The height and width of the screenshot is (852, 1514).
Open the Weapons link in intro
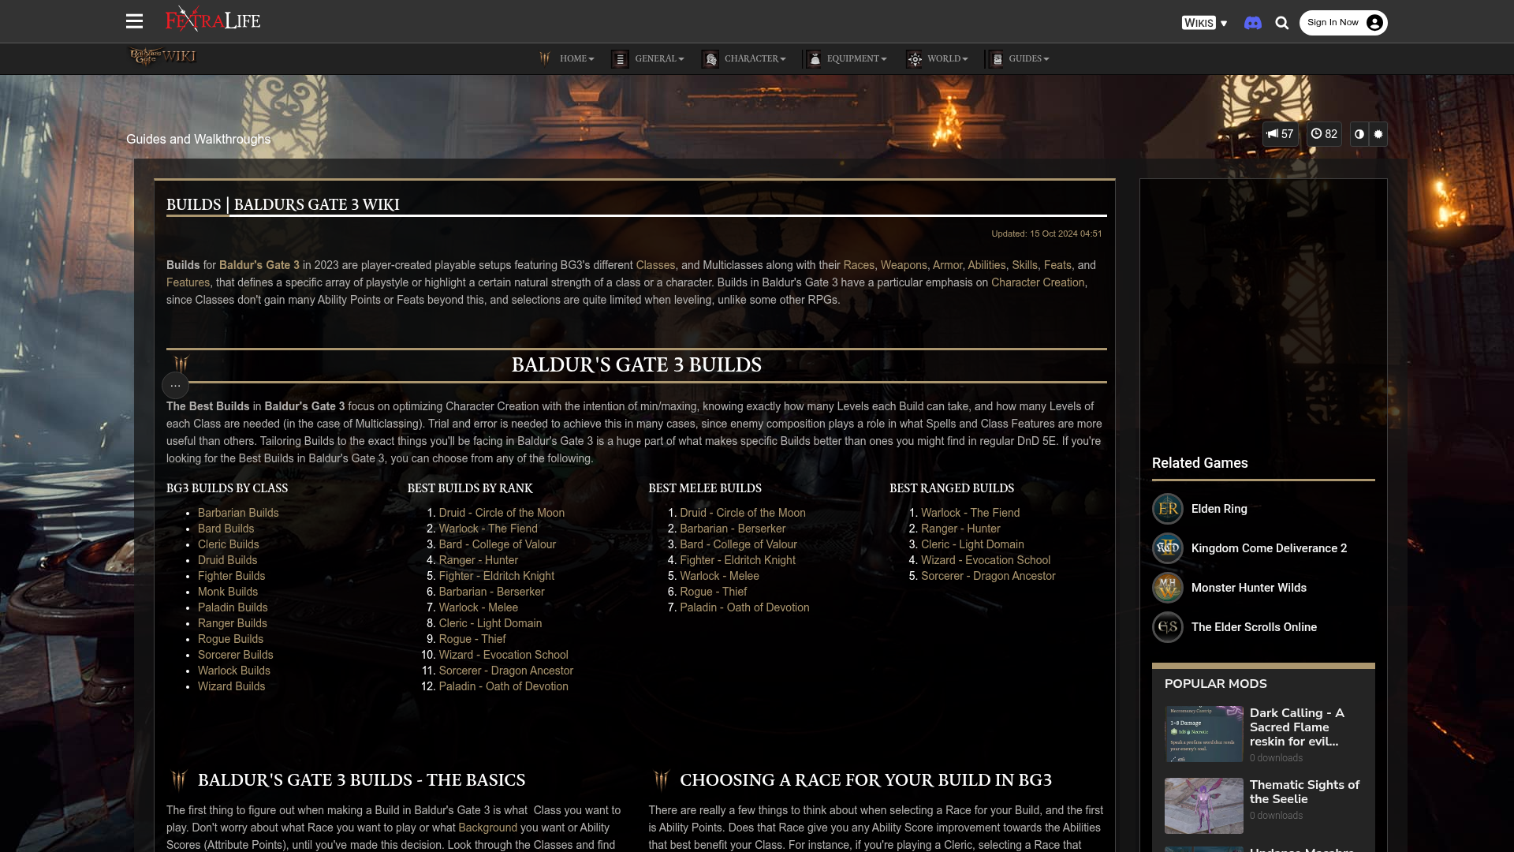point(904,265)
